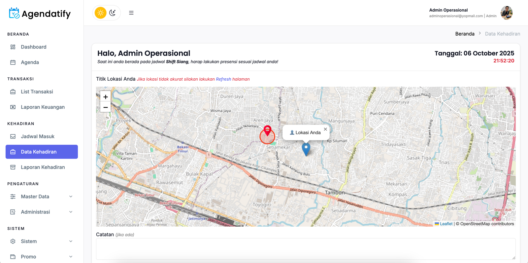This screenshot has width=528, height=263.
Task: Click the Catatan notes text field
Action: [x=306, y=249]
